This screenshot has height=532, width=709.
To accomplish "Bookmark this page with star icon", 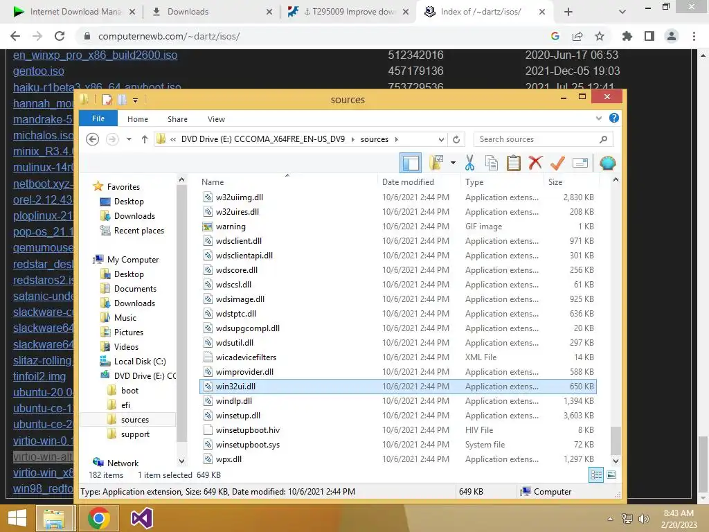I will (x=599, y=36).
